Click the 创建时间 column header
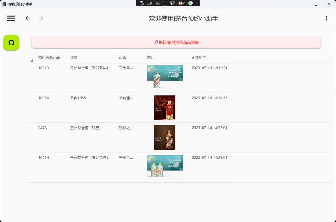Screen dimensions: 336x222 coord(199,58)
